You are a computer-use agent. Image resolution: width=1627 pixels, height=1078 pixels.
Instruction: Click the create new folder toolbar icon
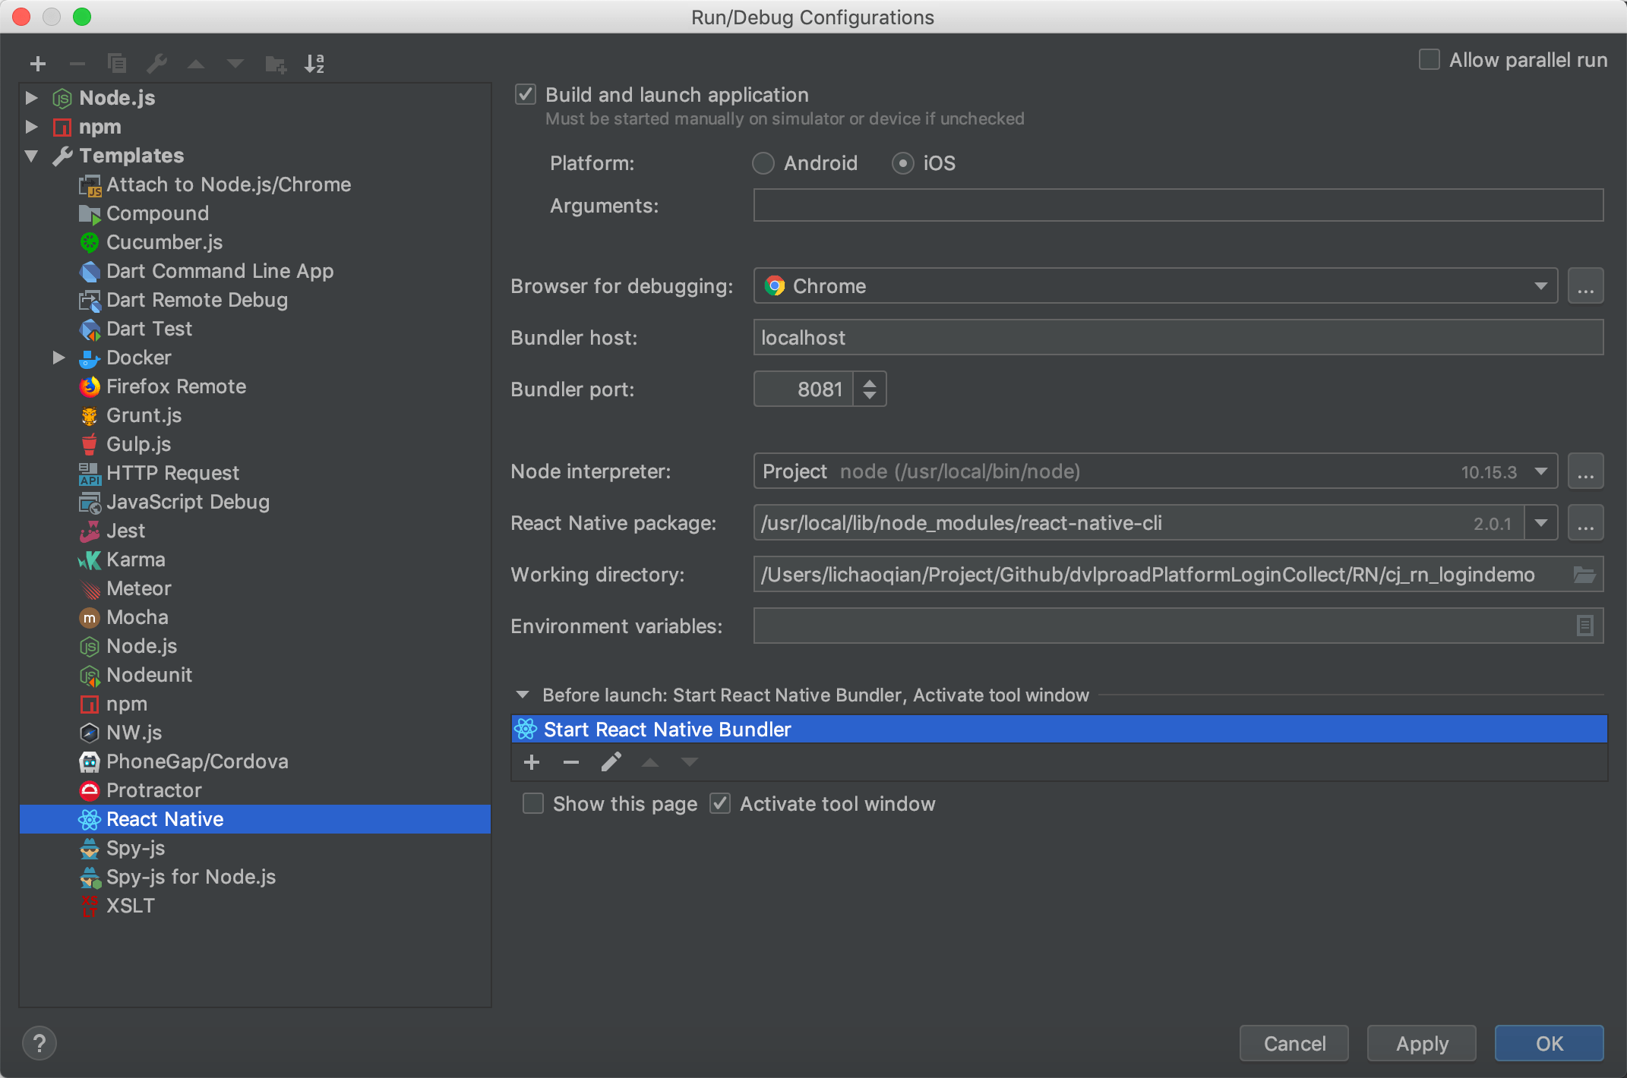tap(275, 64)
